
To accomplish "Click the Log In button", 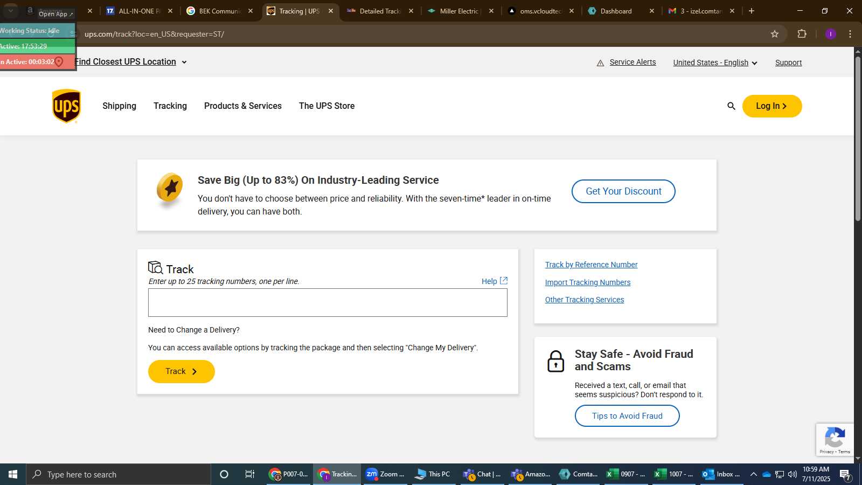I will (772, 106).
